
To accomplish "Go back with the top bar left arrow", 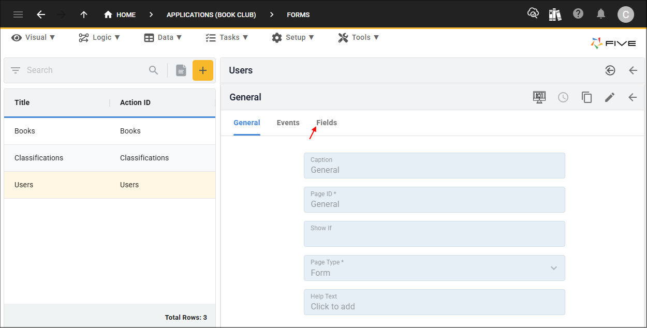I will tap(41, 14).
